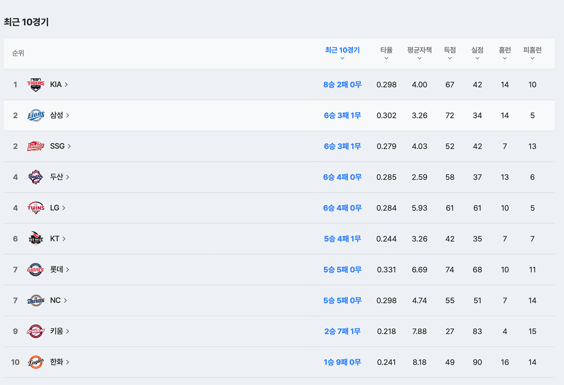
Task: Click the 순위 column header
Action: 18,53
